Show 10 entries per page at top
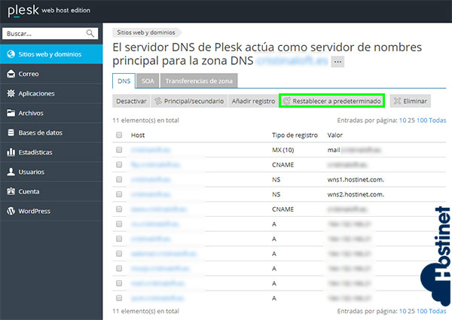The width and height of the screenshot is (452, 320). click(x=402, y=120)
